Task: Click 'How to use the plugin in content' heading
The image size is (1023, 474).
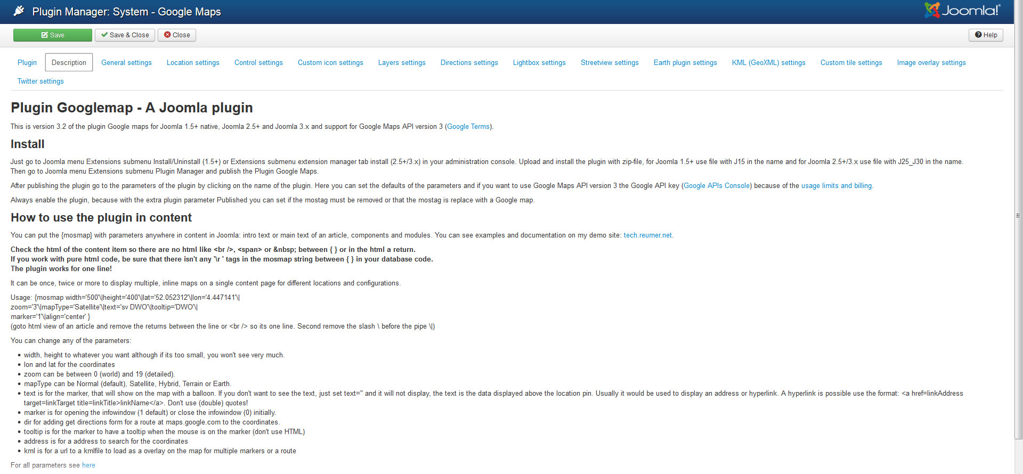Action: click(101, 218)
